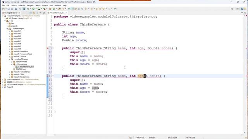Click the New Java Package toolbar icon
This screenshot has width=248, height=139.
tap(50, 9)
